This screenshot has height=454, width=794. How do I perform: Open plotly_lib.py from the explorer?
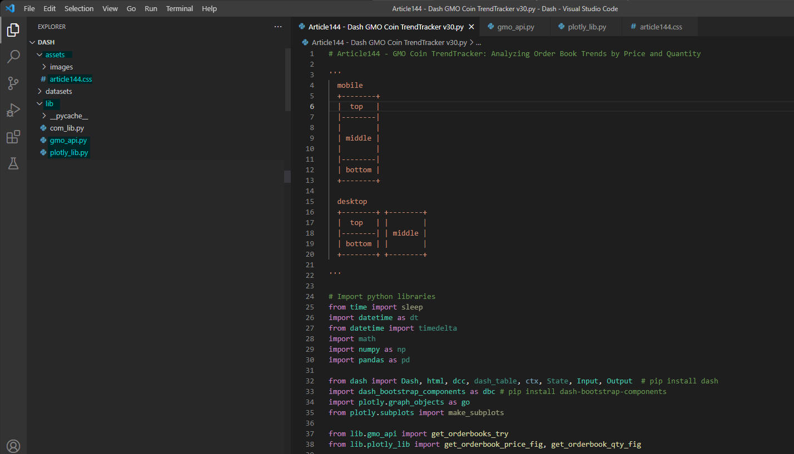69,152
